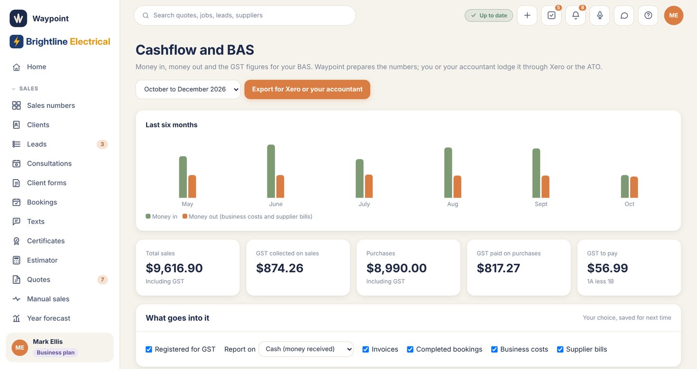This screenshot has width=697, height=369.
Task: Open Client forms in the sidebar
Action: [x=60, y=183]
